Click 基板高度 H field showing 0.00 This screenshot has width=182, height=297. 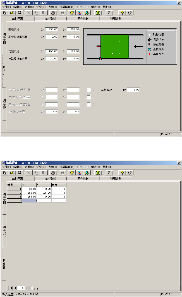pyautogui.click(x=133, y=90)
